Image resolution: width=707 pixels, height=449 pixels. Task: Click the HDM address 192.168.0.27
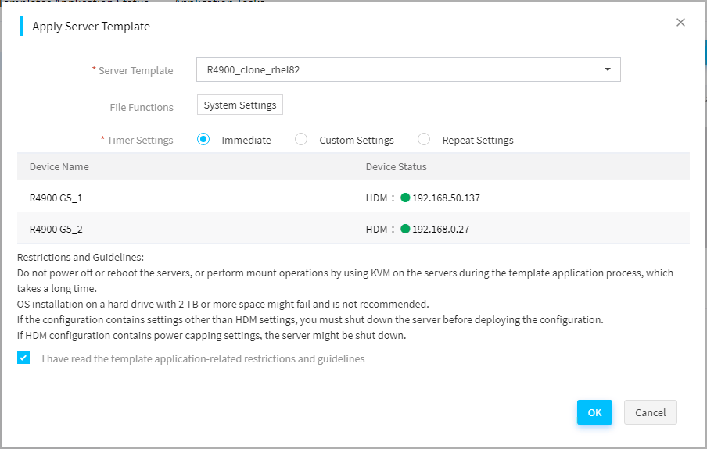click(x=440, y=229)
